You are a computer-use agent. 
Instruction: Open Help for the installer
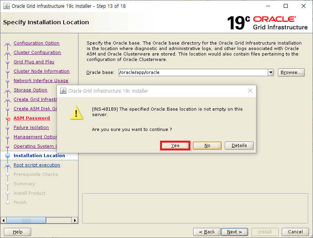[18, 232]
